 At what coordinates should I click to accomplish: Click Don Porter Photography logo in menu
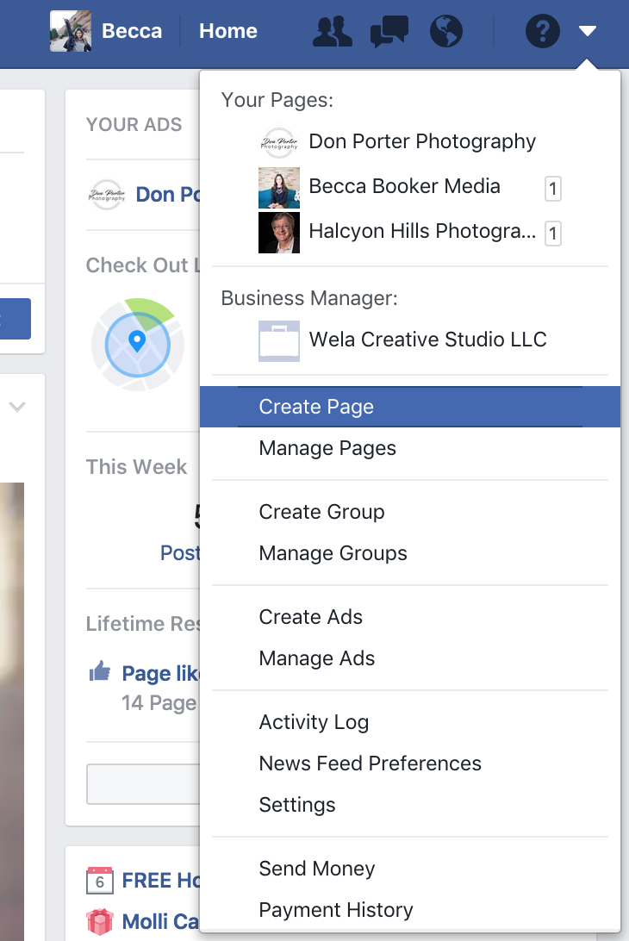tap(279, 143)
